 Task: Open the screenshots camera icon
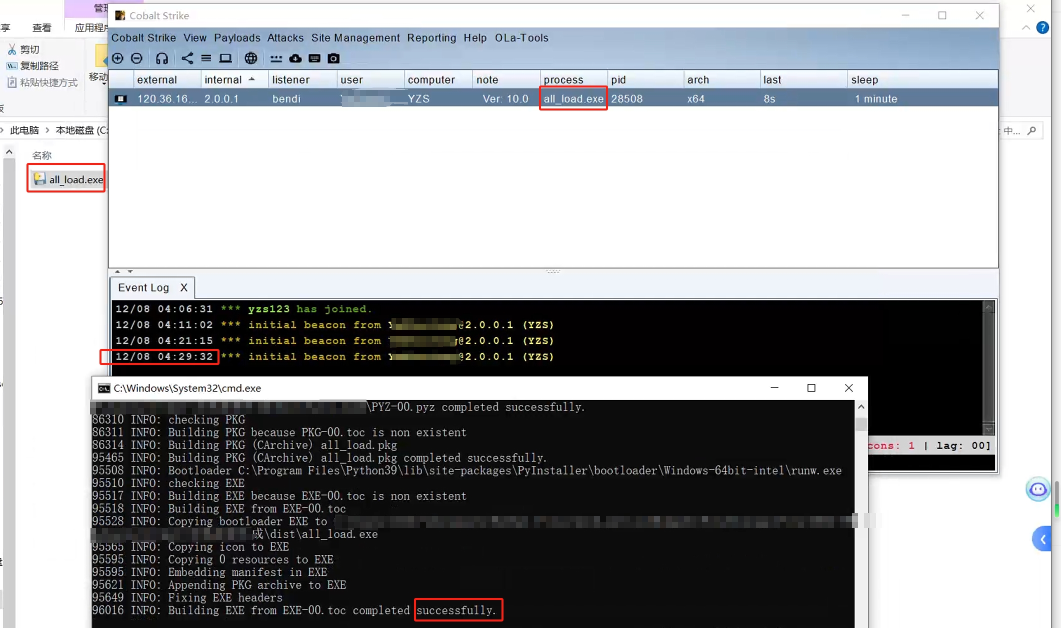click(x=333, y=58)
